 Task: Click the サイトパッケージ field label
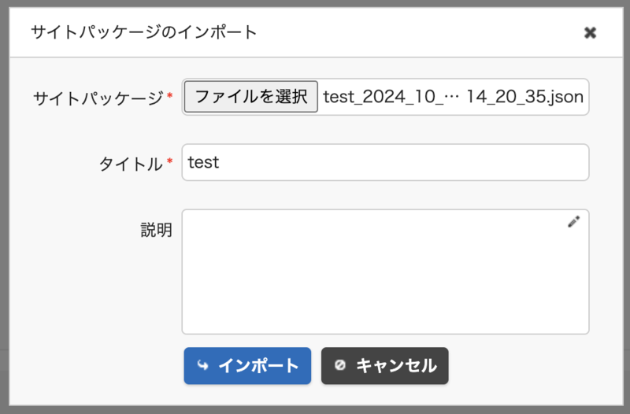click(x=98, y=98)
